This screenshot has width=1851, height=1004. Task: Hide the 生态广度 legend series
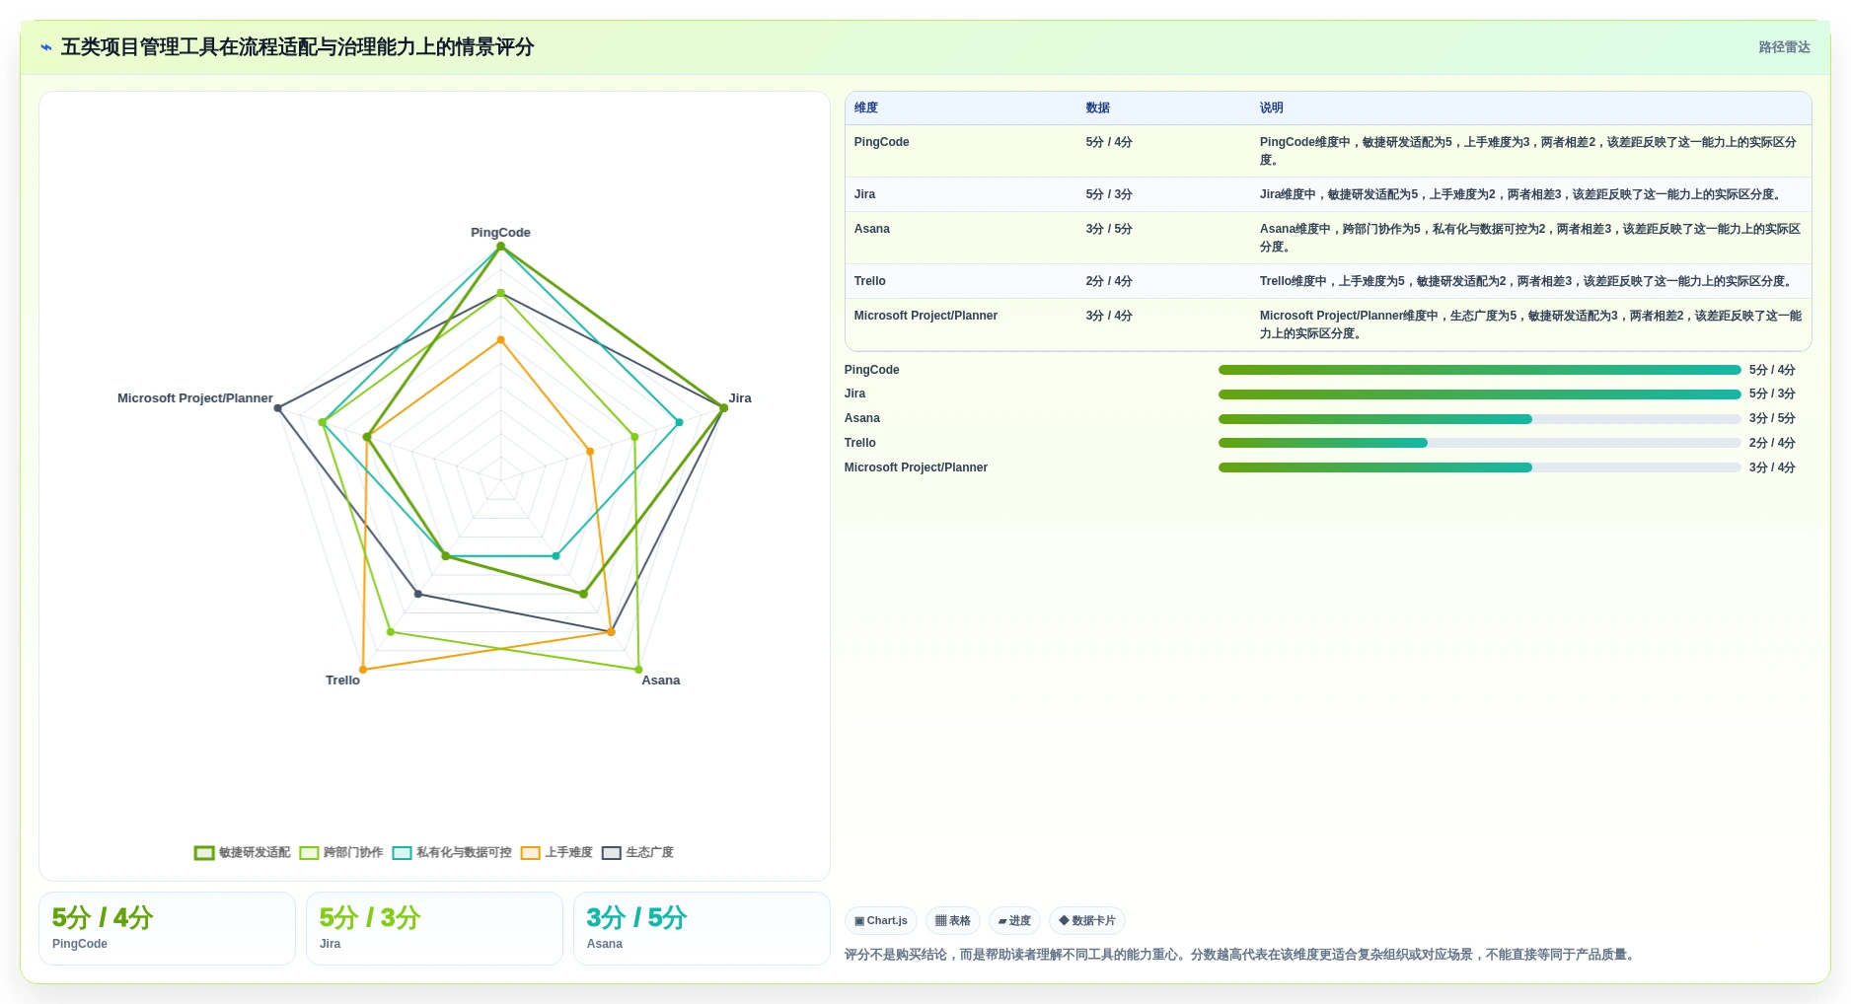click(x=637, y=852)
